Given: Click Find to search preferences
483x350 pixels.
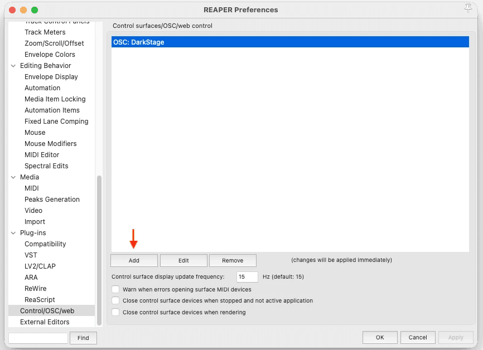Looking at the screenshot, I should click(x=83, y=338).
